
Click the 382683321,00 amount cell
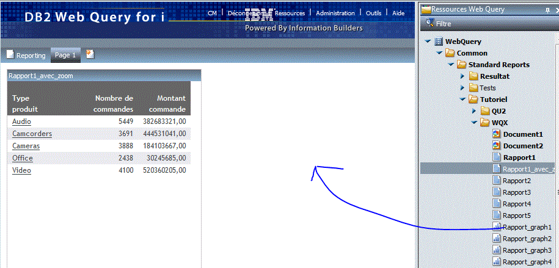pos(164,121)
